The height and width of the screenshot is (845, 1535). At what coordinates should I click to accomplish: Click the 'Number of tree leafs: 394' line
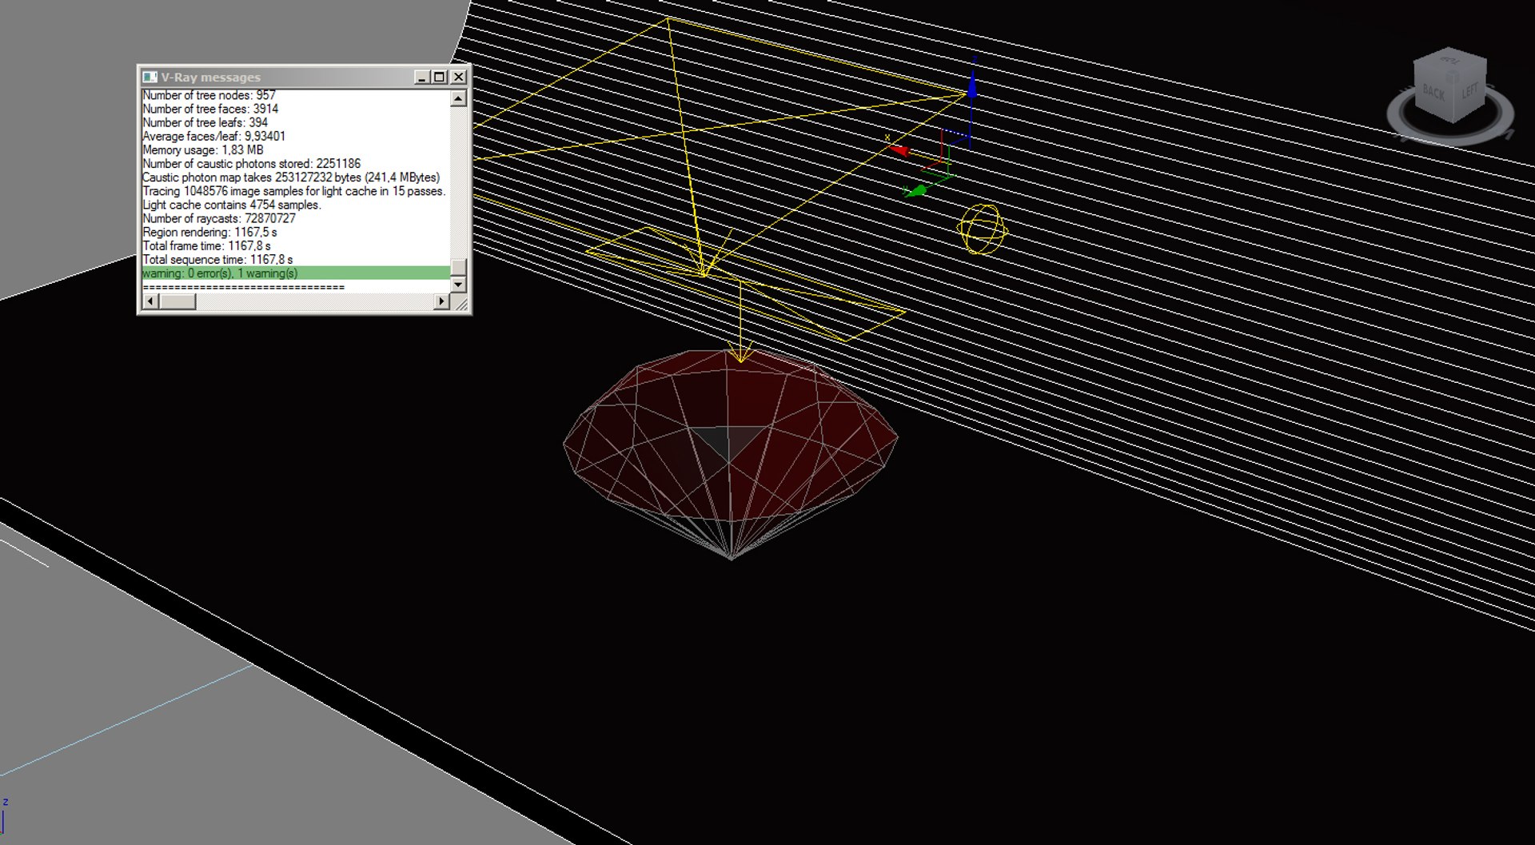click(x=205, y=122)
